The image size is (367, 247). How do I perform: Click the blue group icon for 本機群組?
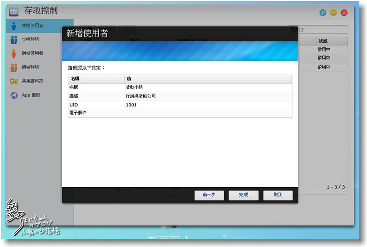[14, 39]
